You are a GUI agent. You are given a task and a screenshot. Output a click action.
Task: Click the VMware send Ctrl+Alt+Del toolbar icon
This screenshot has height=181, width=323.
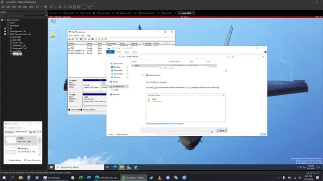coord(45,7)
